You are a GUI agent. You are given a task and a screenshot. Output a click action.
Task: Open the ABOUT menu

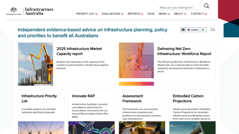click(x=179, y=14)
